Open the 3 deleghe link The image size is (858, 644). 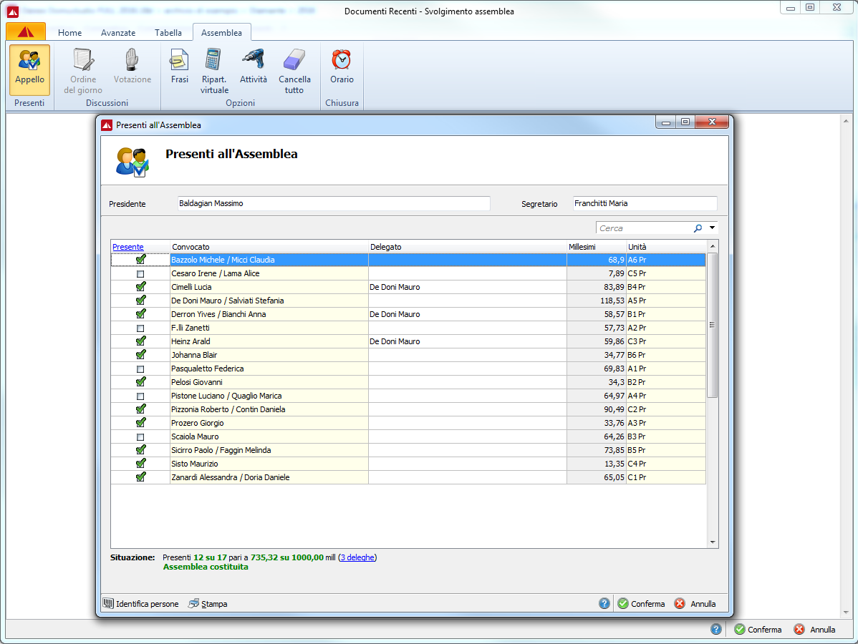(x=357, y=557)
